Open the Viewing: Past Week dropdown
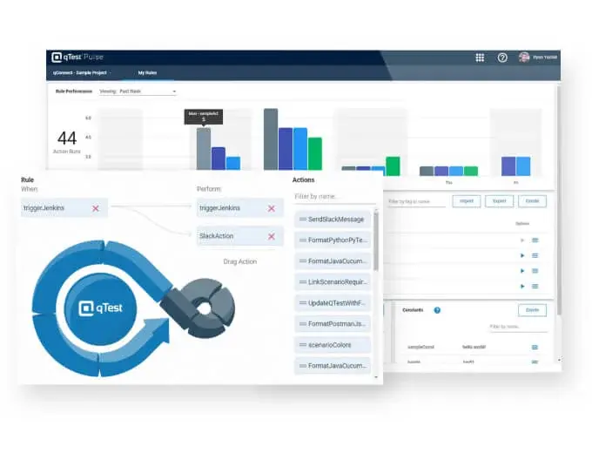Viewport: 592px width, 460px height. click(138, 91)
